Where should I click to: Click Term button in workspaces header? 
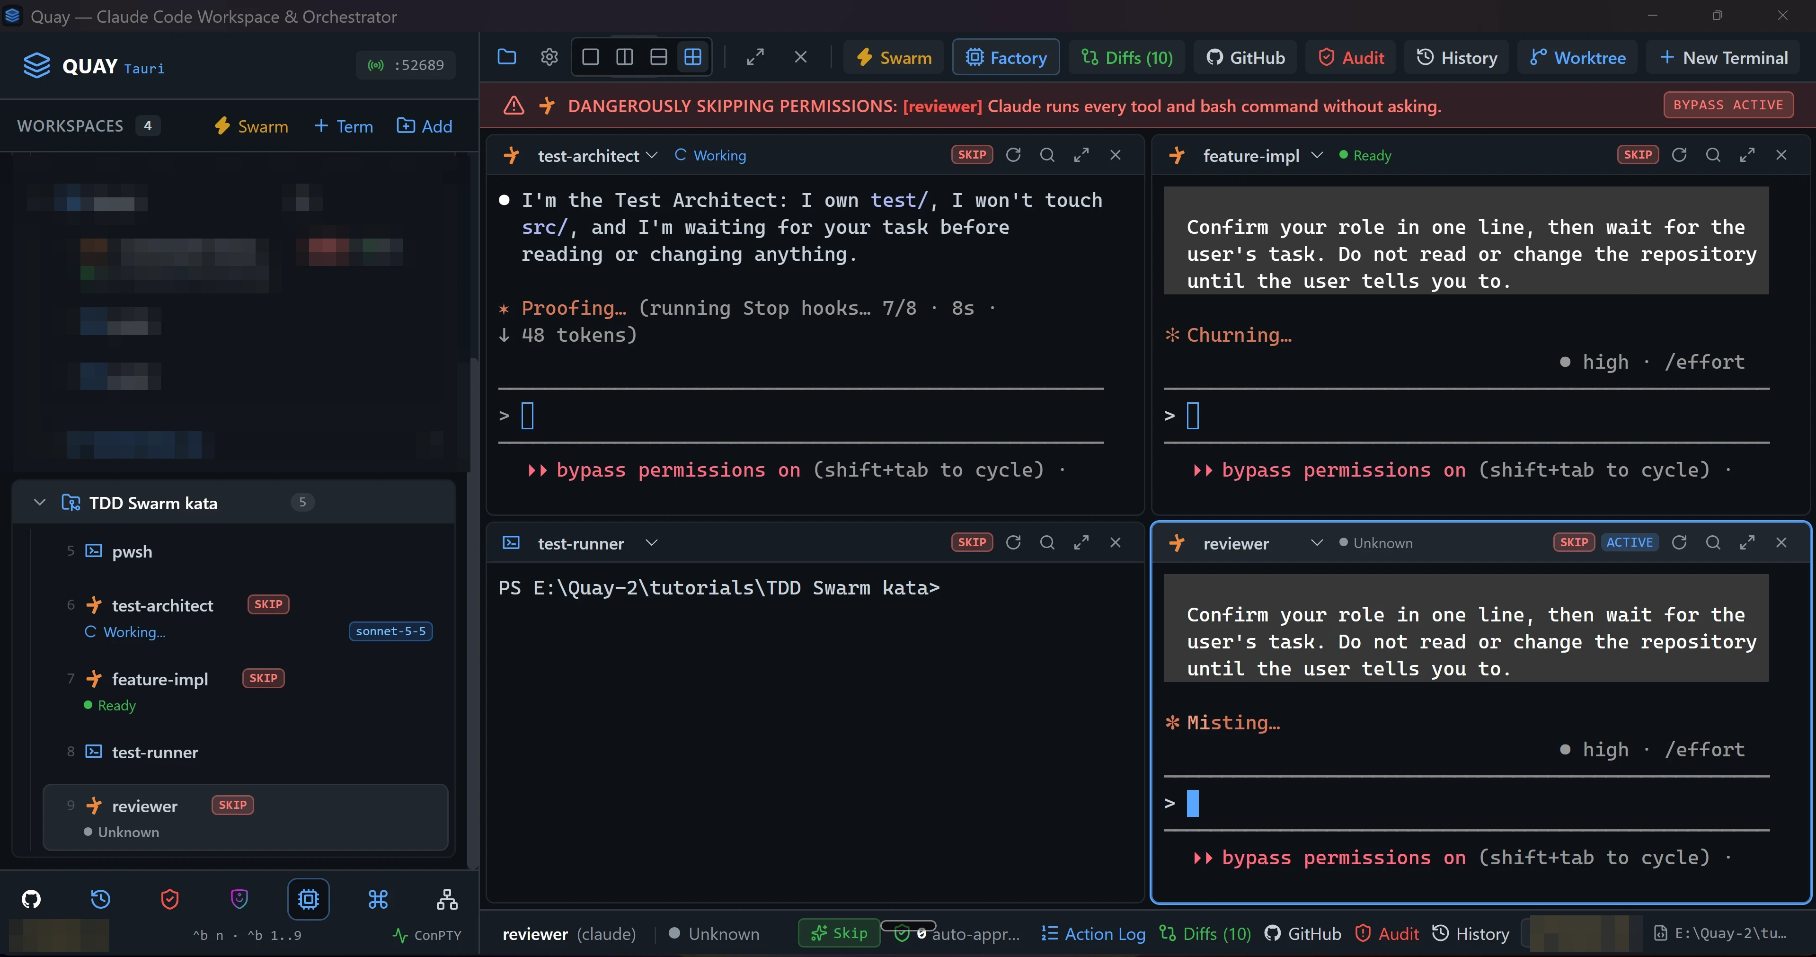click(x=343, y=125)
